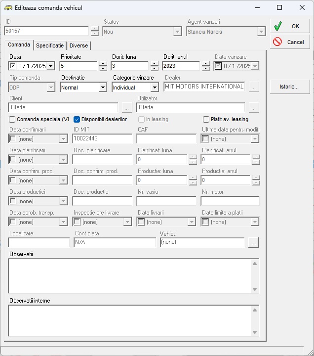Enable Comanda speciala checkbox

tap(12, 119)
